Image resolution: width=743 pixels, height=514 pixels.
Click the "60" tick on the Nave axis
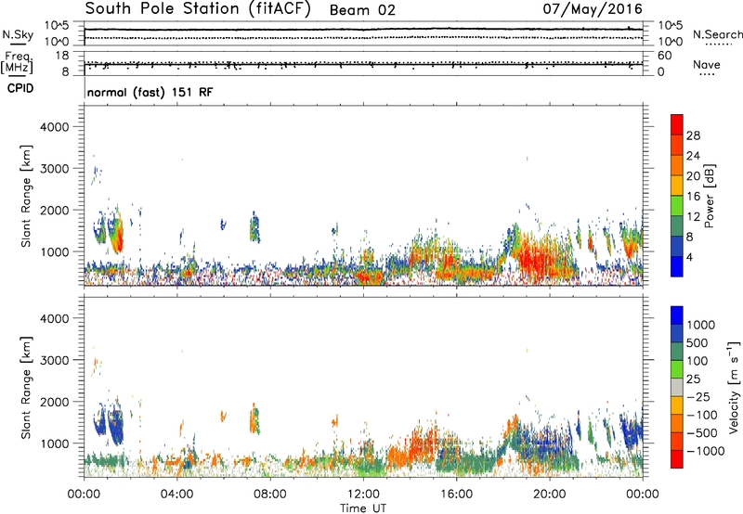click(664, 56)
